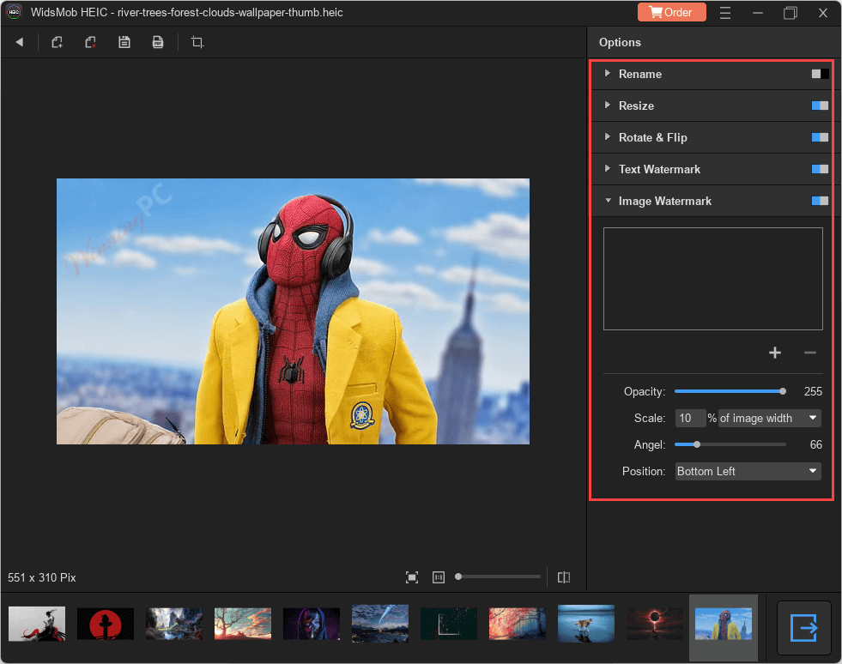Remove the current file with the red-x icon
The width and height of the screenshot is (842, 664).
[90, 42]
